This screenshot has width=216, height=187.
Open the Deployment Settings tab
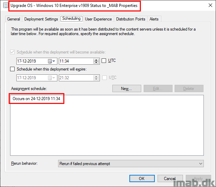coord(41,19)
